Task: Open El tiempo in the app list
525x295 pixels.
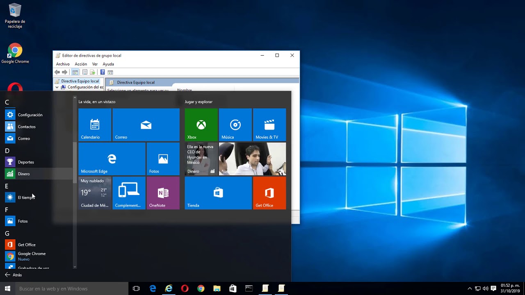Action: (39, 197)
